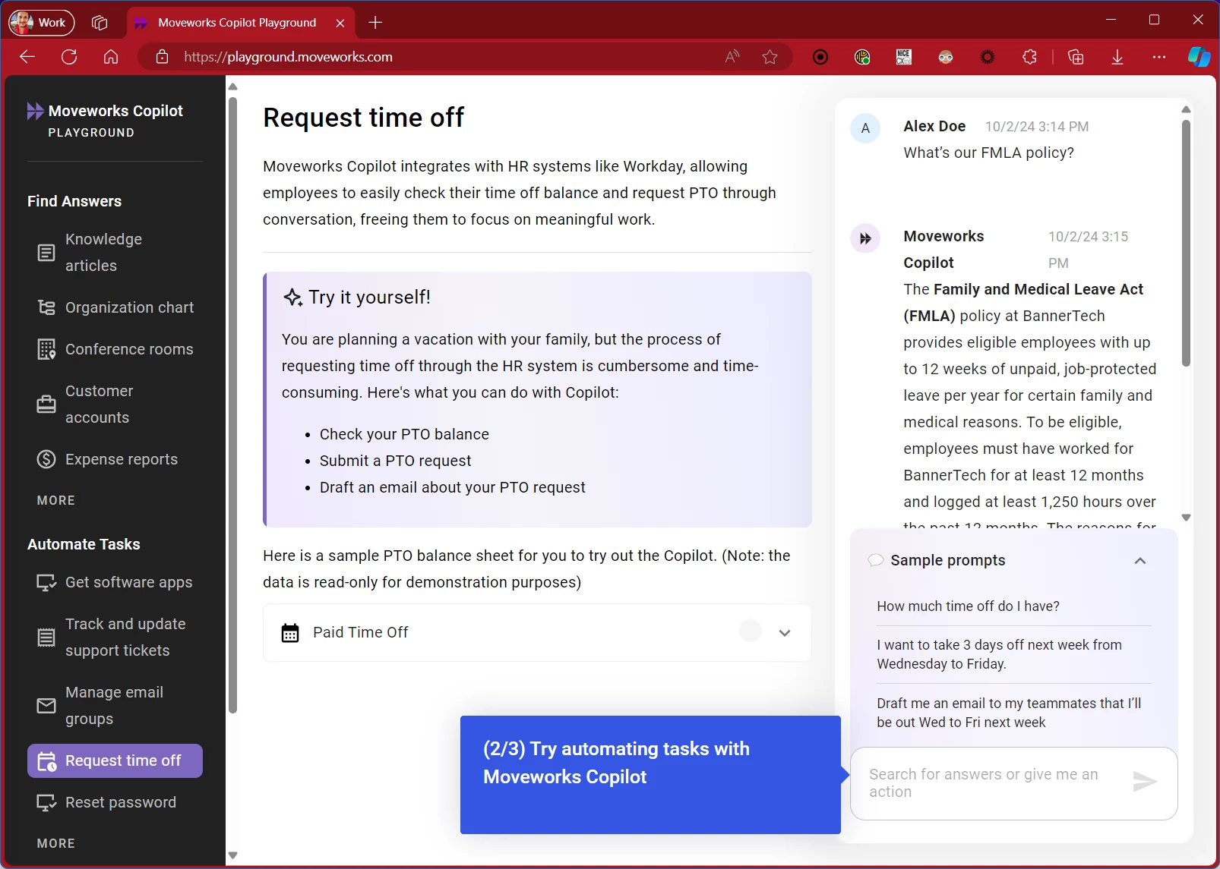Expand the Paid Time Off dropdown chevron
Screen dimensions: 1220x869
point(785,633)
